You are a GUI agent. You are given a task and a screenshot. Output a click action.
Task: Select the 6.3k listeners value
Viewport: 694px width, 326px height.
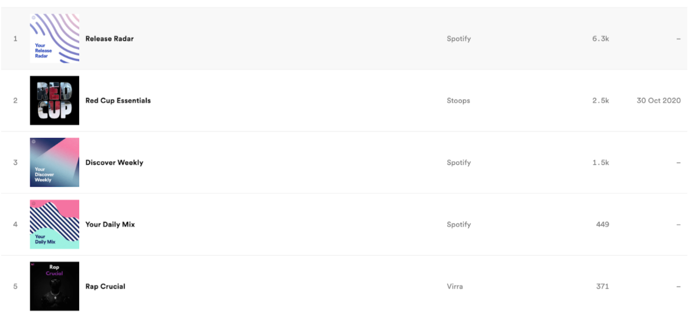pyautogui.click(x=601, y=38)
